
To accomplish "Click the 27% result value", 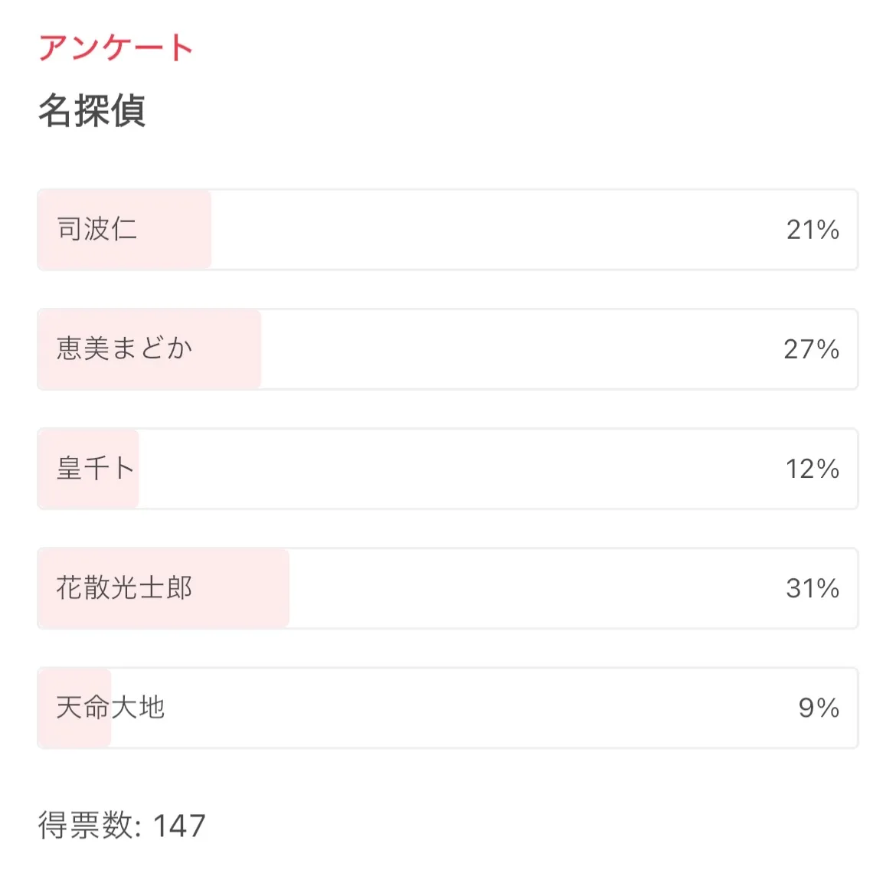I will (x=811, y=349).
